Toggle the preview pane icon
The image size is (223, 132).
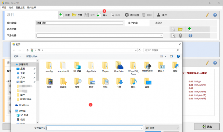(172, 56)
